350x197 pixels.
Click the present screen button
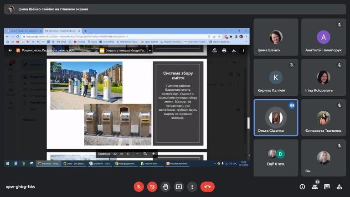[x=179, y=187]
